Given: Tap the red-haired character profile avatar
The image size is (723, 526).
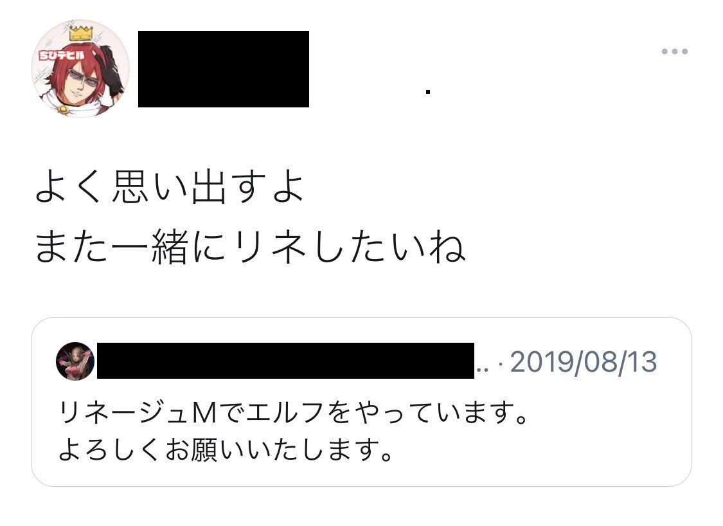Looking at the screenshot, I should tap(80, 68).
